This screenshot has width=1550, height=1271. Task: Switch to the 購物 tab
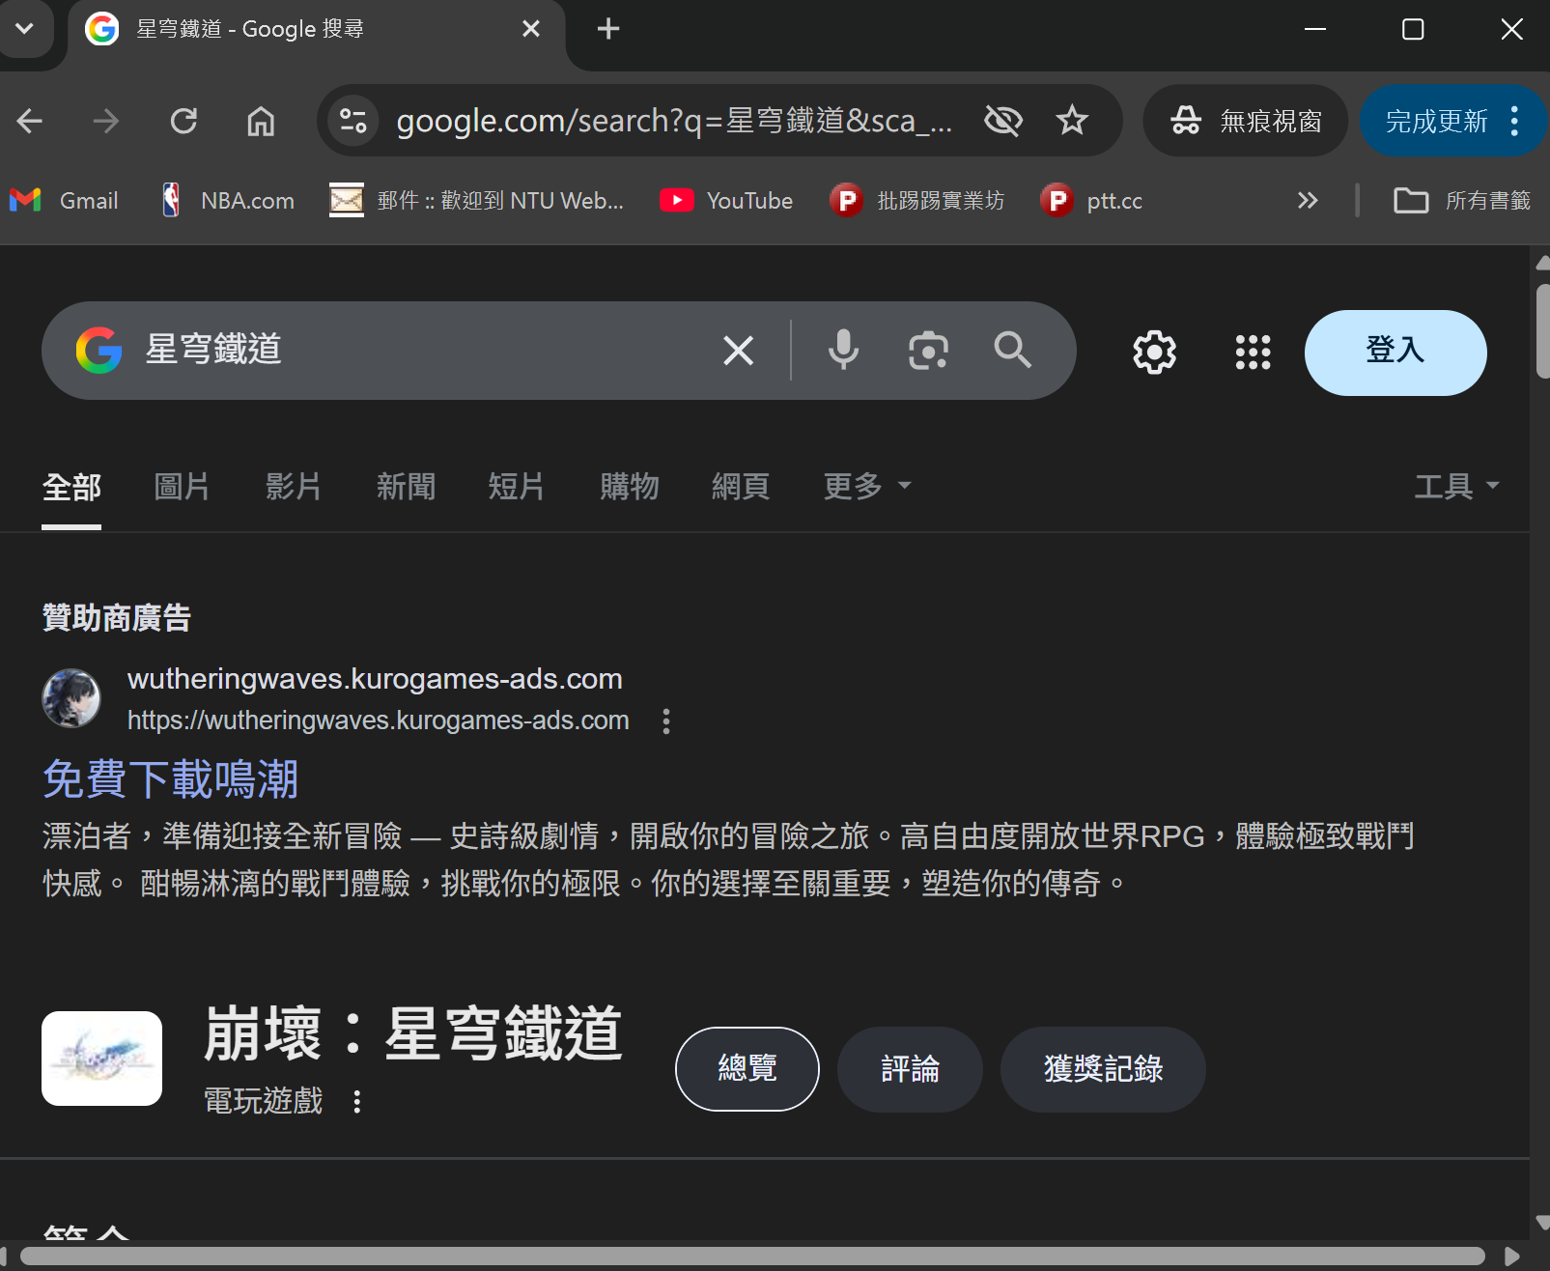coord(630,487)
